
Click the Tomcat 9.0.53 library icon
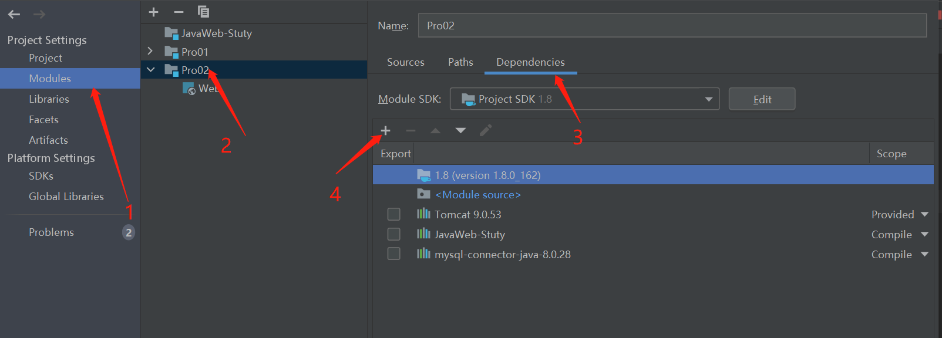click(x=423, y=214)
